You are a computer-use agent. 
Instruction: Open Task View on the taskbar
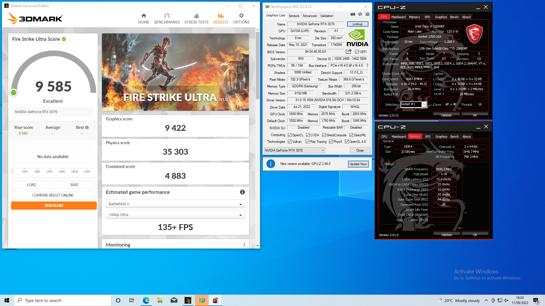coord(132,300)
